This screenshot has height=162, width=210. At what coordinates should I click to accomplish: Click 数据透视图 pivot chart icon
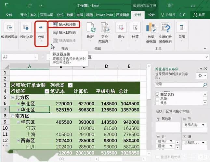[x=151, y=28]
